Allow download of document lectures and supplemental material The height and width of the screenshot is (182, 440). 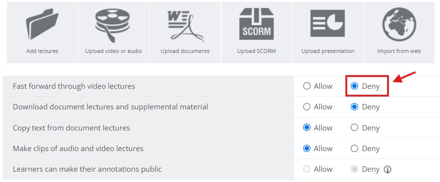[307, 107]
